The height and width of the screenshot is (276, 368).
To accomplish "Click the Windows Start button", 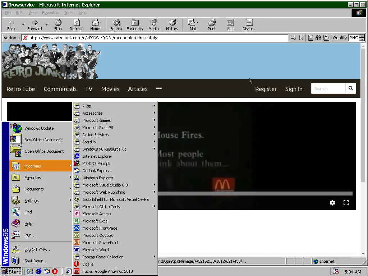I will pyautogui.click(x=11, y=272).
